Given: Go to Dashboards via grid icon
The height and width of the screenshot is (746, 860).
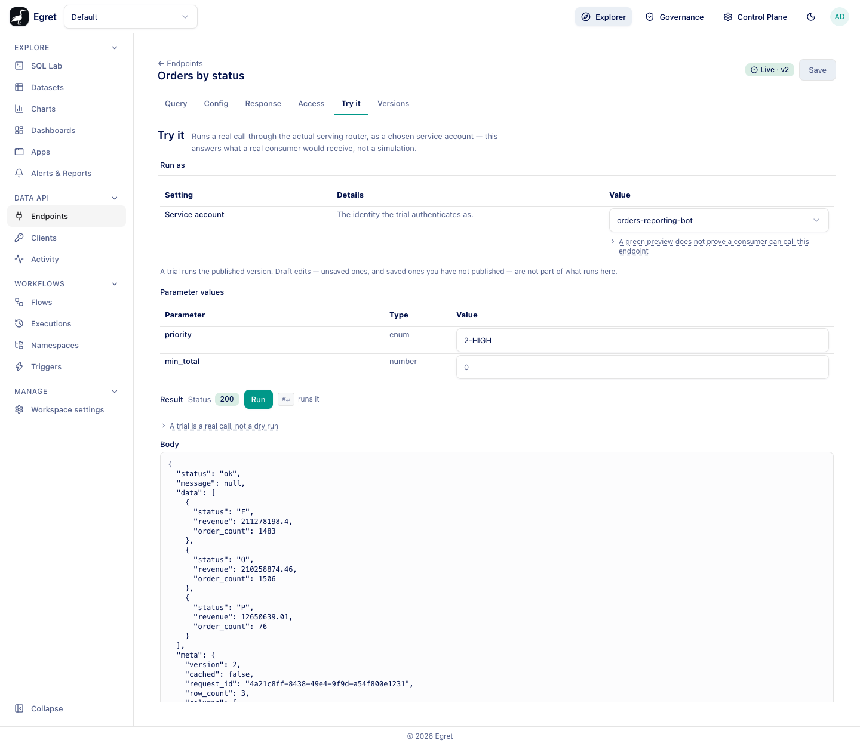Looking at the screenshot, I should pos(19,130).
